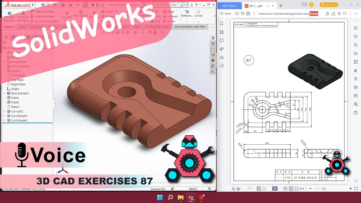This screenshot has height=203, width=361.
Task: Click the Print icon in WPS toolbar
Action: pos(248,14)
